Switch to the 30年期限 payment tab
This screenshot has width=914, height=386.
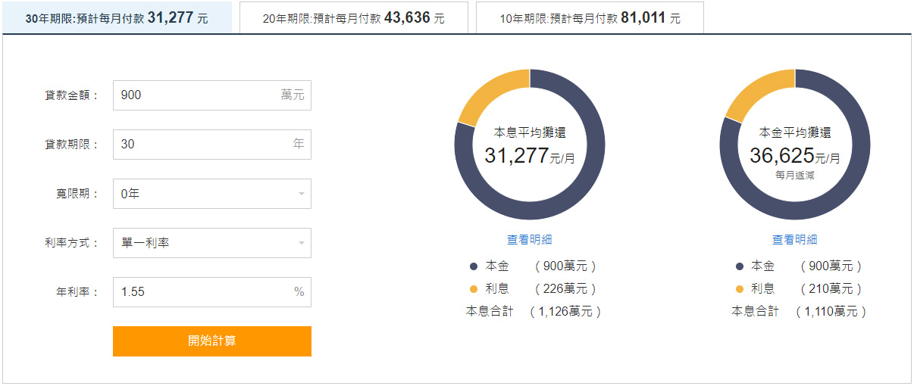coord(117,18)
